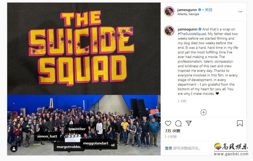Click the 关注 follow button

point(209,10)
